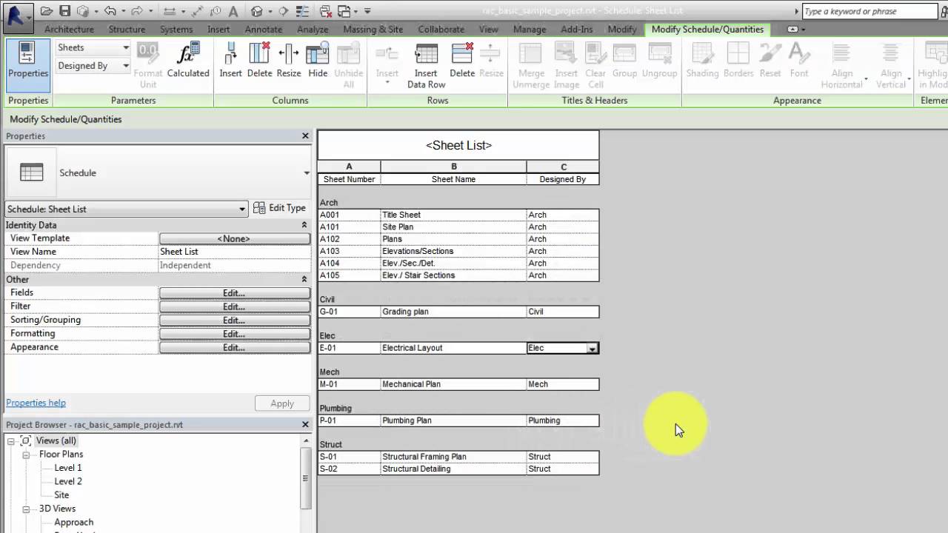Open the Undo history dropdown arrow
Screen dimensions: 948x533
123,11
